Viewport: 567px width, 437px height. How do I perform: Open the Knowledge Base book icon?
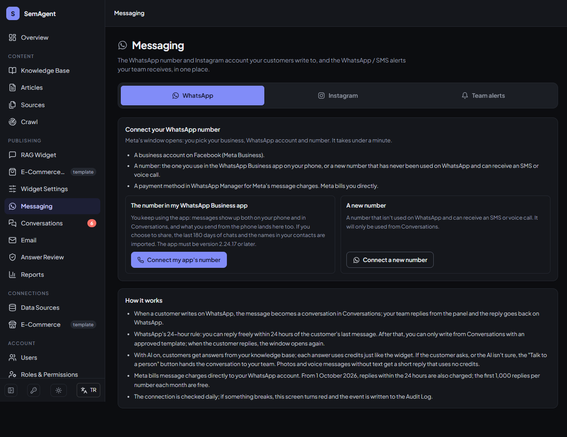pos(12,71)
